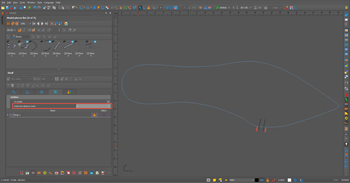The image size is (350, 183).
Task: Select the circular target tab in Shell panel
Action: (x=55, y=92)
